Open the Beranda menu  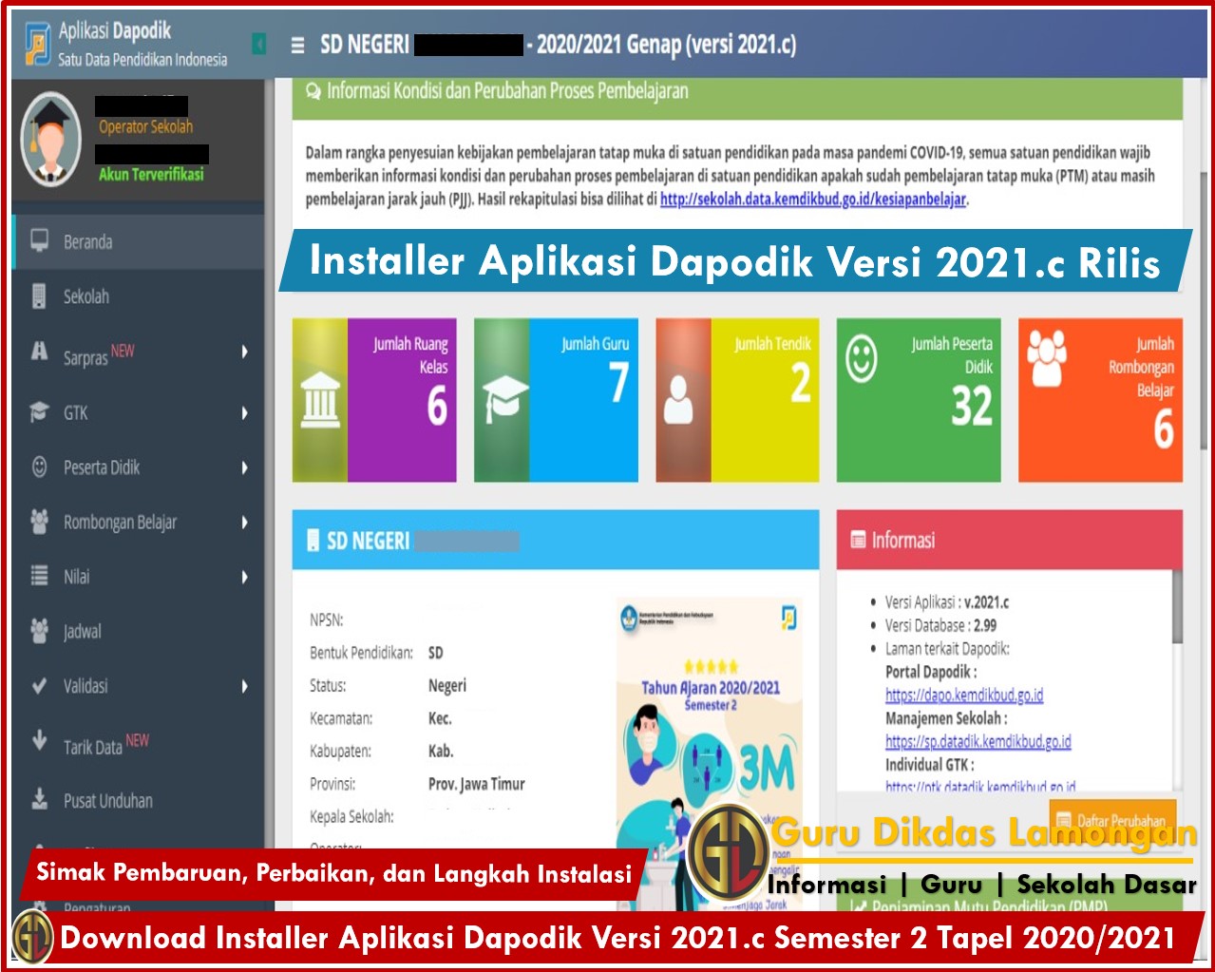[x=139, y=241]
